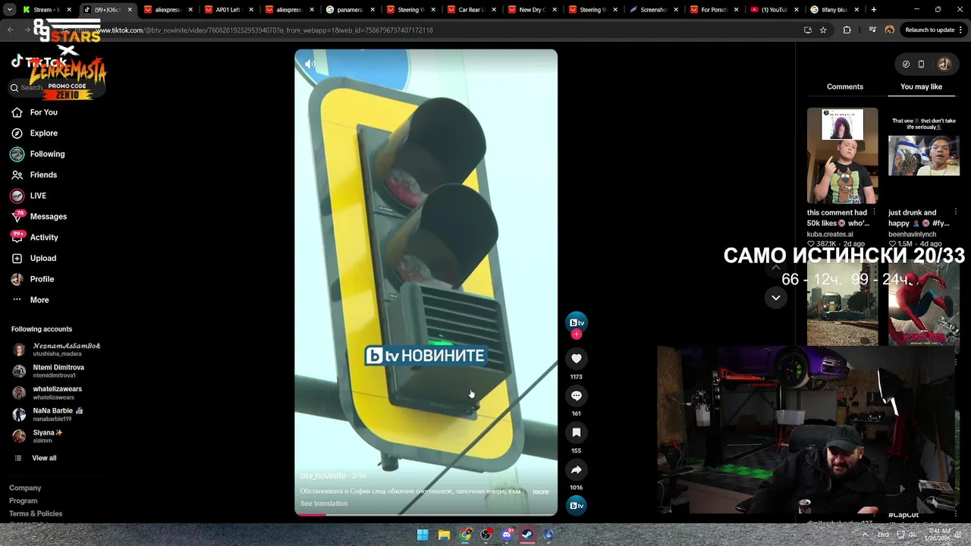971x546 pixels.
Task: Open the browser Extensions puzzle icon
Action: pyautogui.click(x=847, y=30)
